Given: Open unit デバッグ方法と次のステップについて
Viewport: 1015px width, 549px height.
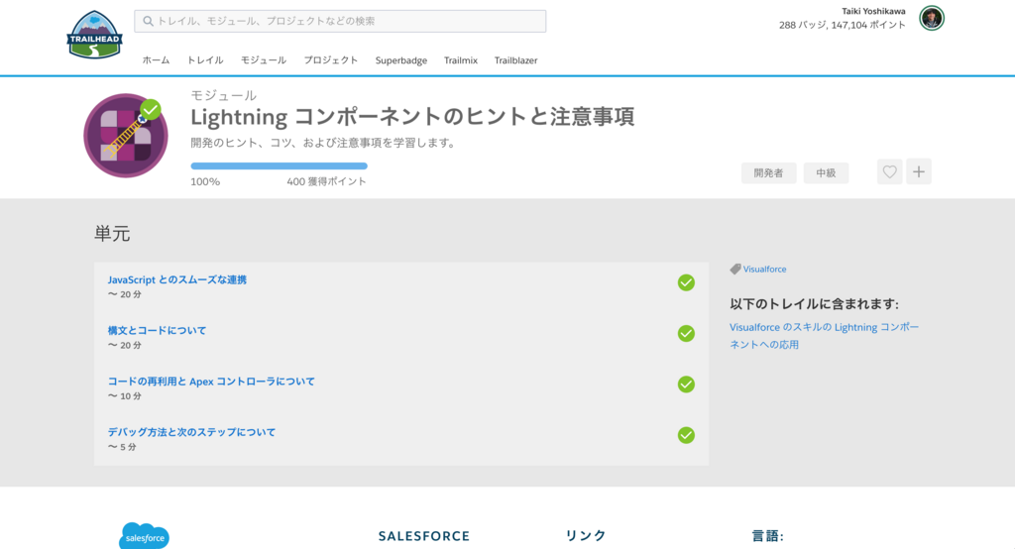Looking at the screenshot, I should point(191,432).
